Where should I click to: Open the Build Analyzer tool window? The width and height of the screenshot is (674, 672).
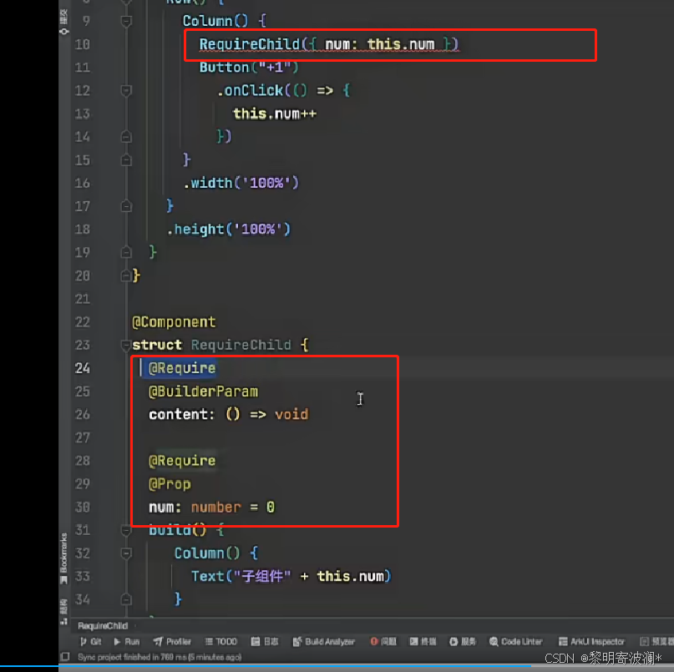(x=324, y=641)
